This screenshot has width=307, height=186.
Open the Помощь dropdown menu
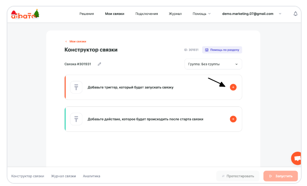coord(201,14)
